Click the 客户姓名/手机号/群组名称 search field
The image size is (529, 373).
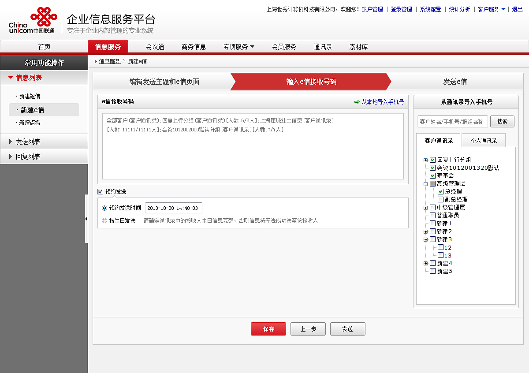(453, 121)
